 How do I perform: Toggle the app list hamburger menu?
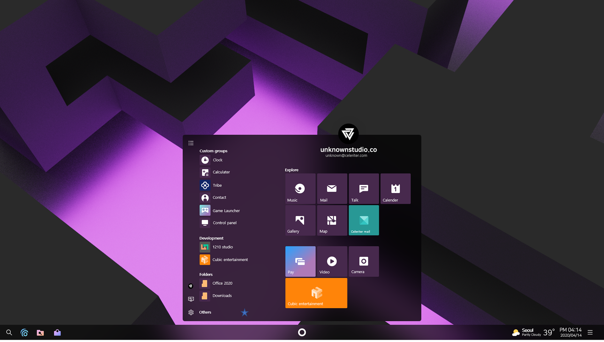[191, 143]
